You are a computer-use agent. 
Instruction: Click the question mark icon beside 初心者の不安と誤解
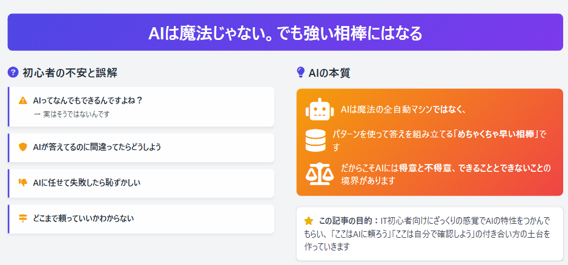coord(13,73)
